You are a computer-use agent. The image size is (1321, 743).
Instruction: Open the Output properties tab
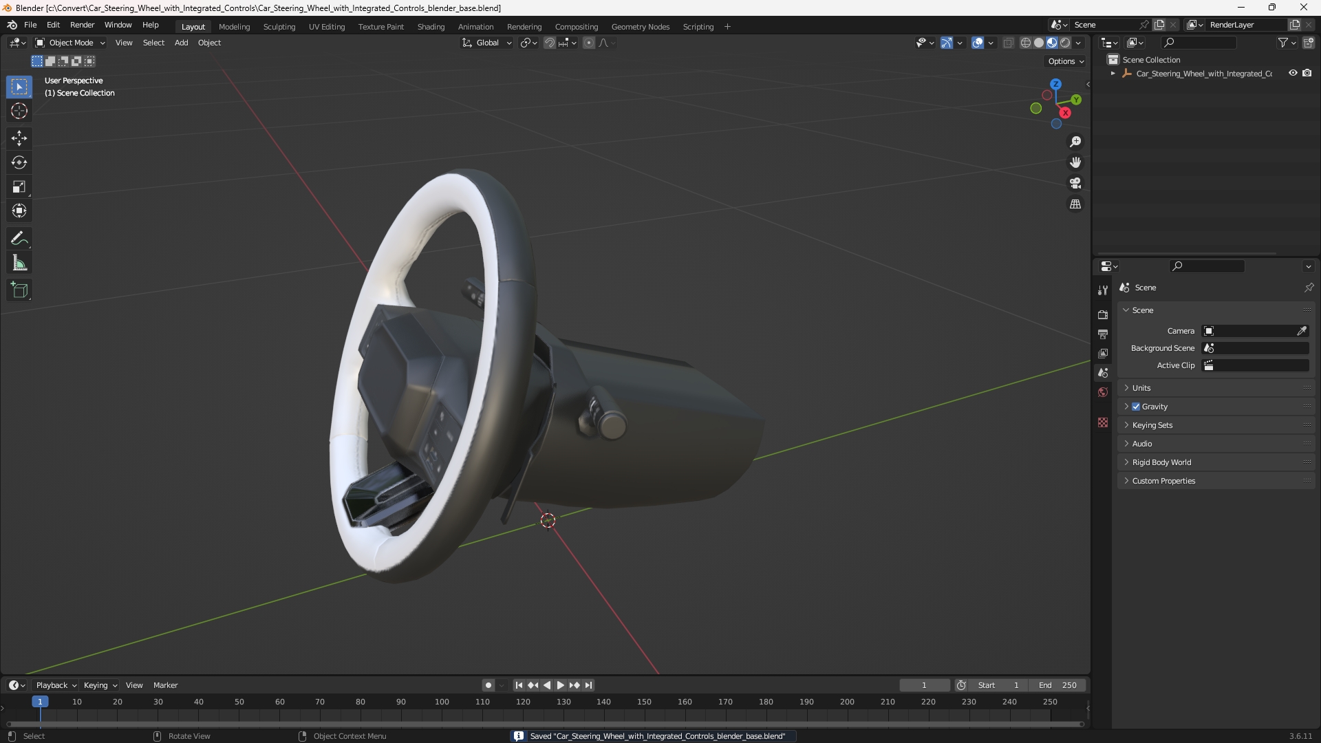(1103, 334)
